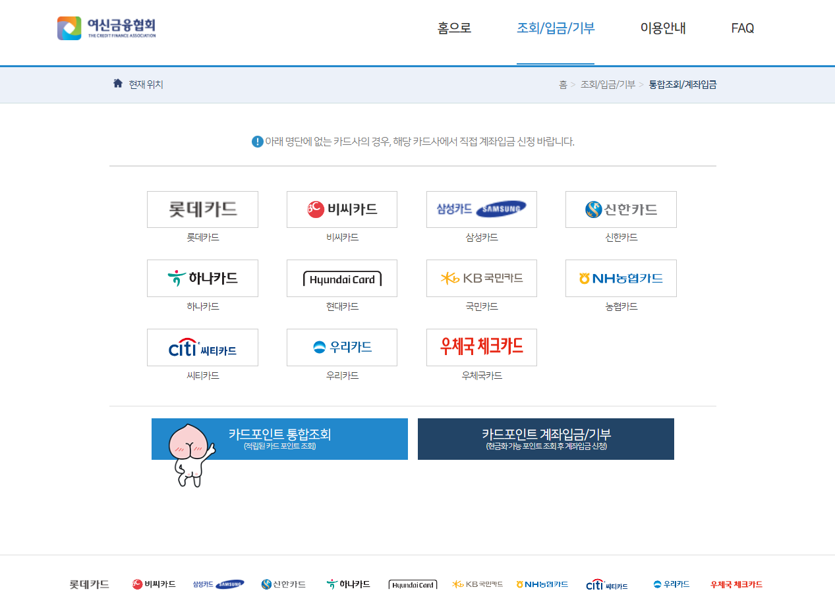Click footer 비씨카드 logo

point(154,584)
